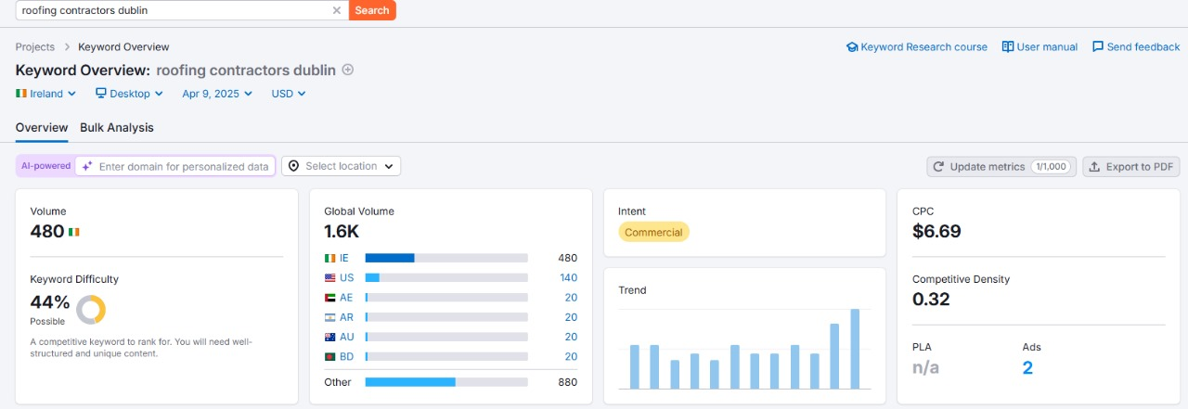1188x409 pixels.
Task: Click the BD country code link
Action: pyautogui.click(x=346, y=356)
